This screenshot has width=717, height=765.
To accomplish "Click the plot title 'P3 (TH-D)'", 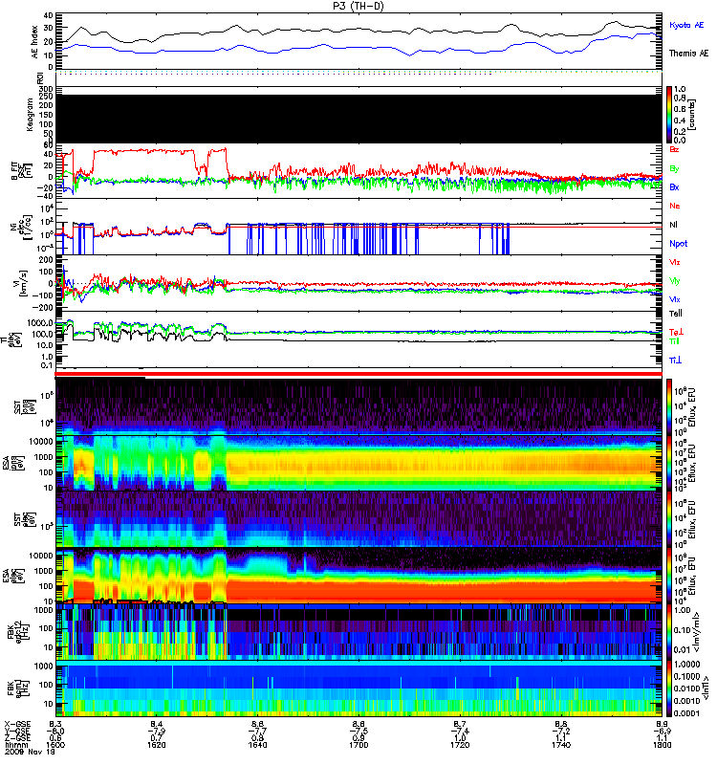I will tap(358, 6).
